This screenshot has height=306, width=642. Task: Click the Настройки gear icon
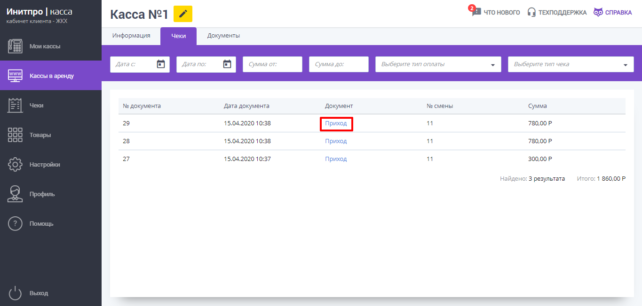click(x=16, y=164)
